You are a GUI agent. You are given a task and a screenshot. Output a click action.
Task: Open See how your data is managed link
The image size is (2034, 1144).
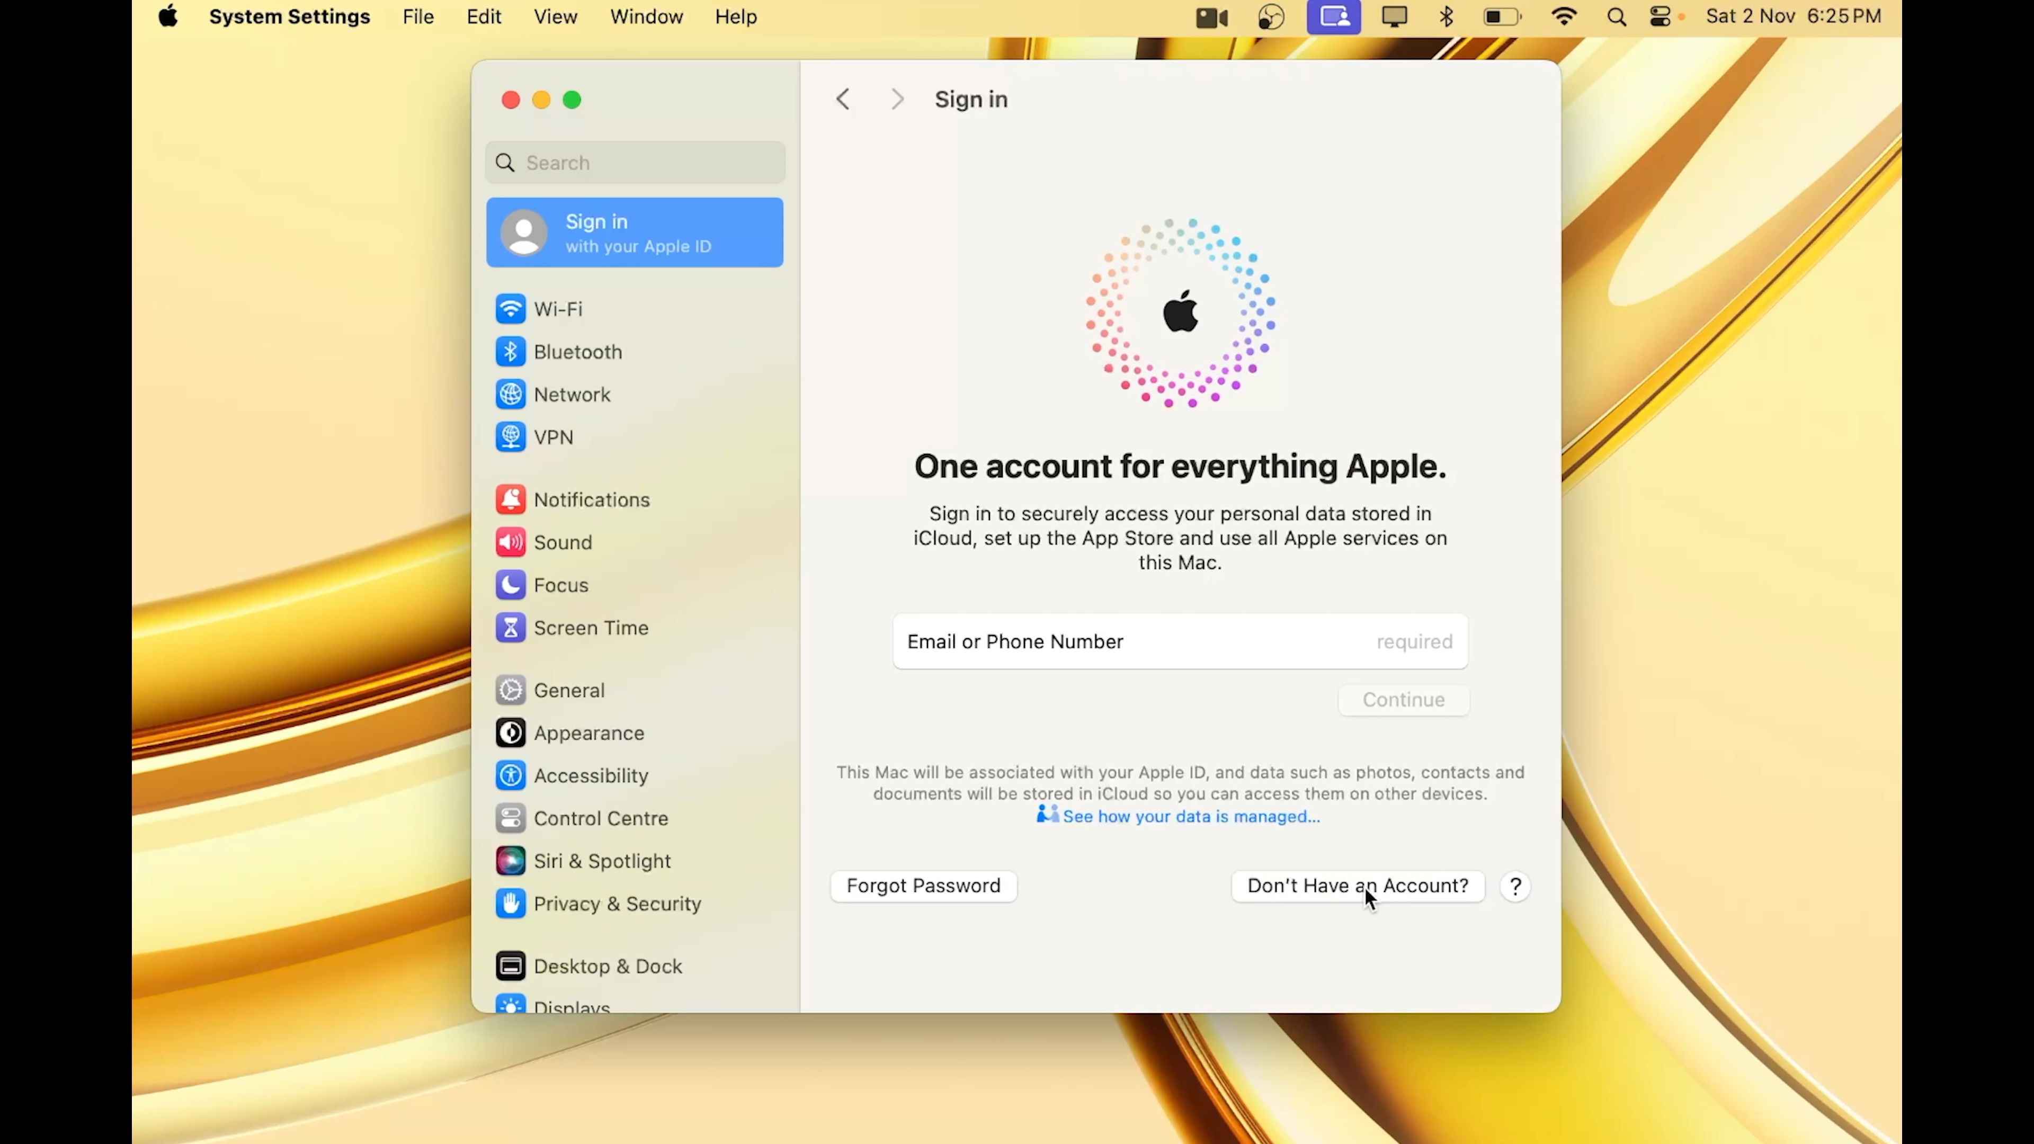tap(1190, 817)
